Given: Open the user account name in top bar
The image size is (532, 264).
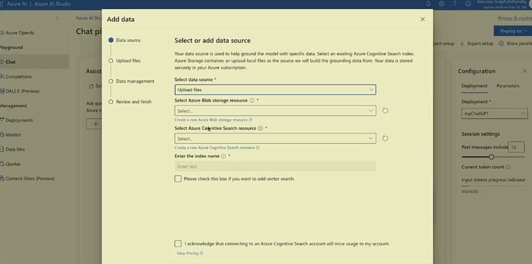Looking at the screenshot, I should pos(501,2).
